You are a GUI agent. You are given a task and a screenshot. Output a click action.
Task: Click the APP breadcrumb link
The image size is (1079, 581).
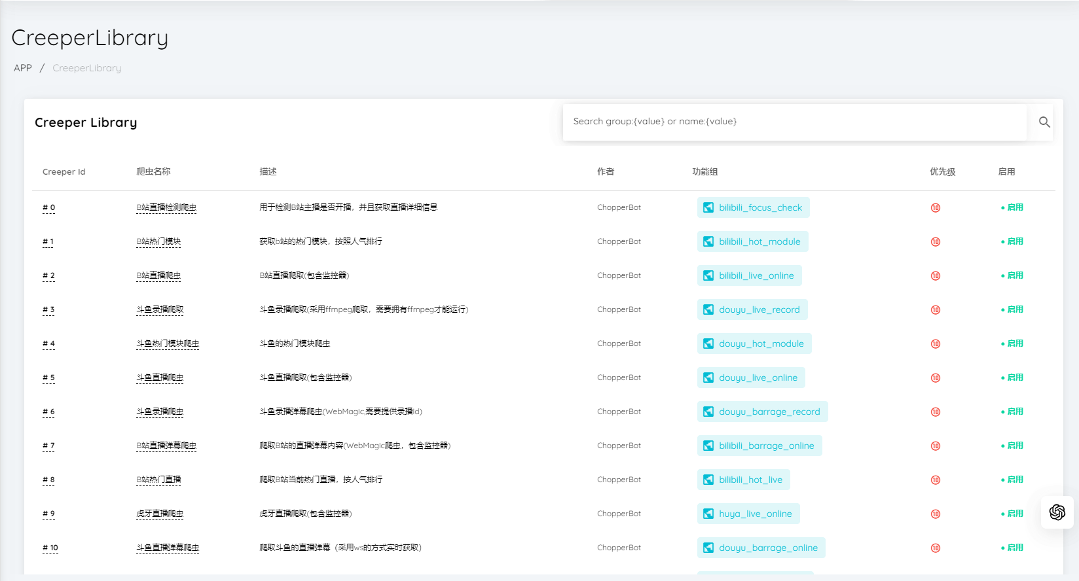pos(23,68)
